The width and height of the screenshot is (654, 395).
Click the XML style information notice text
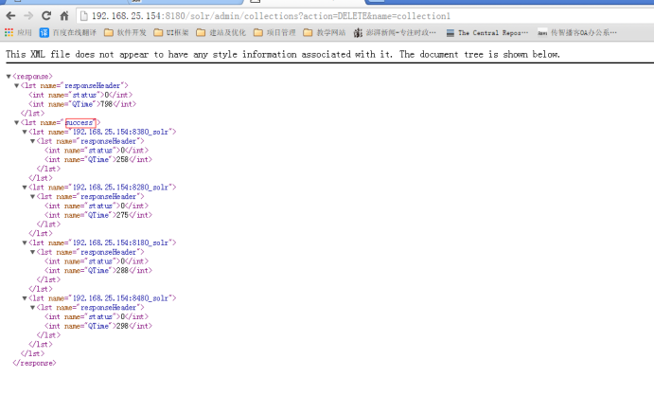pos(283,54)
